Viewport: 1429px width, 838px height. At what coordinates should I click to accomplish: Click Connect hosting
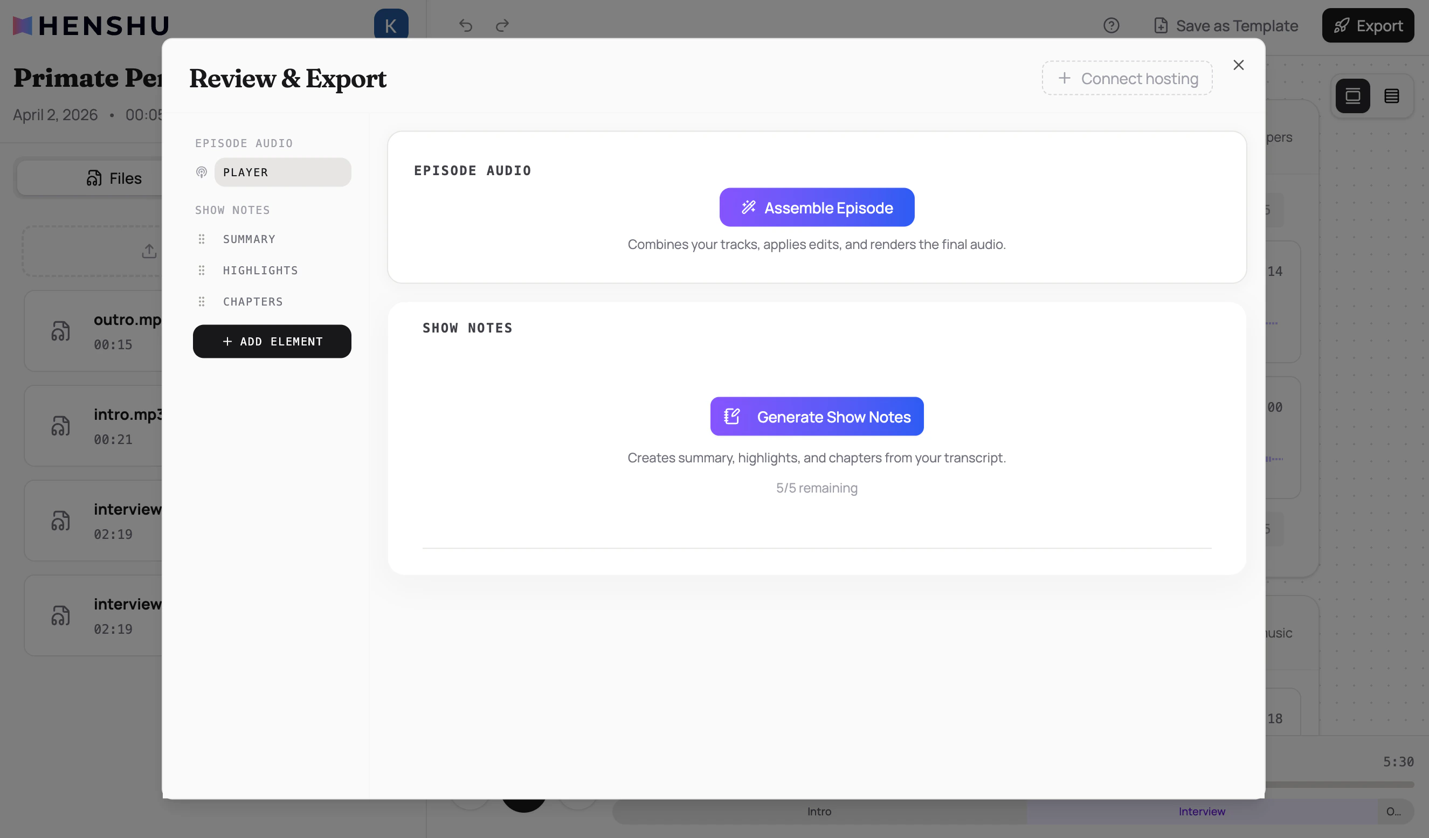pos(1127,78)
